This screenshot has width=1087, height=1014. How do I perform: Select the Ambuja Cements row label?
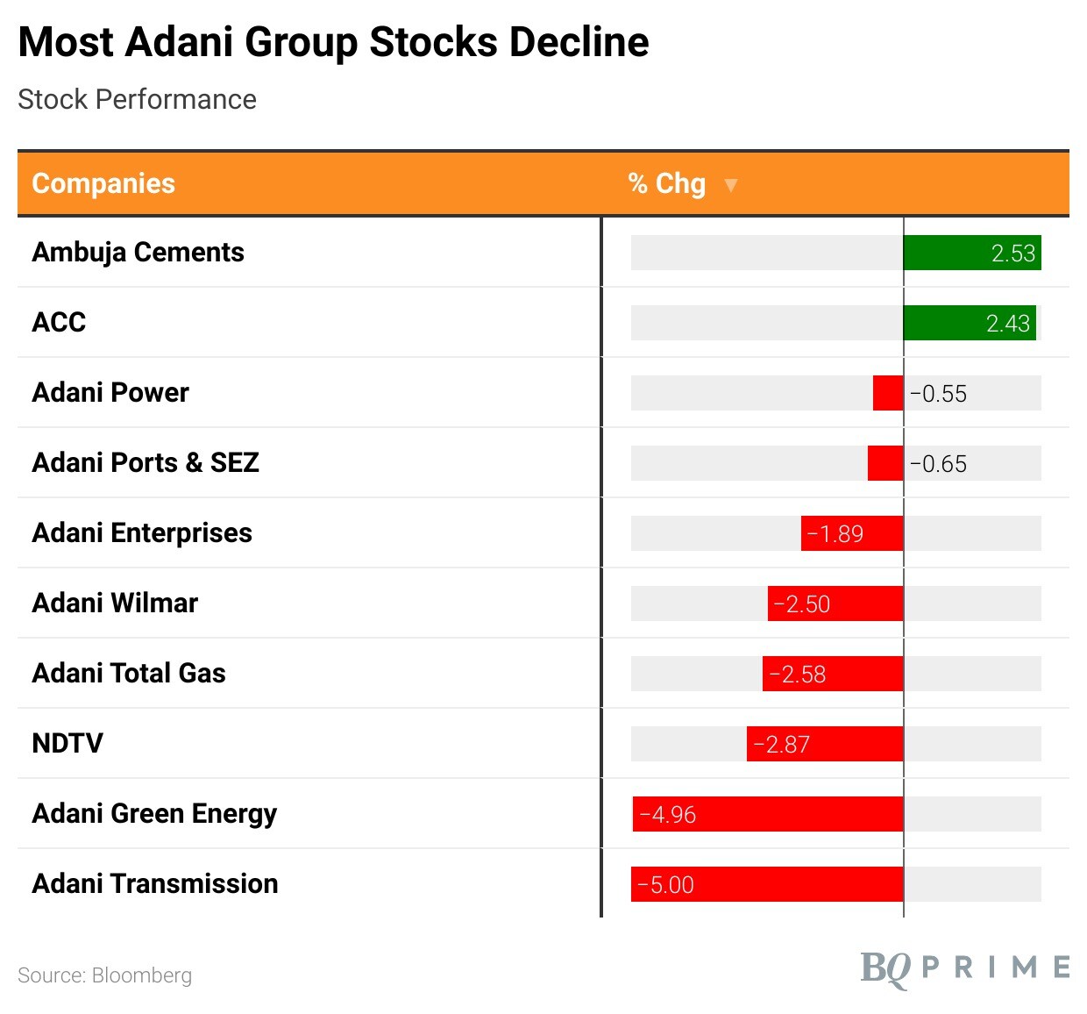pos(138,253)
